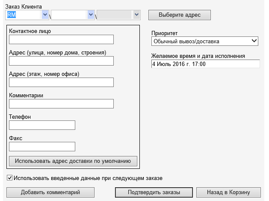Open the first Заказ Клиента dropdown arrow

tap(45, 15)
